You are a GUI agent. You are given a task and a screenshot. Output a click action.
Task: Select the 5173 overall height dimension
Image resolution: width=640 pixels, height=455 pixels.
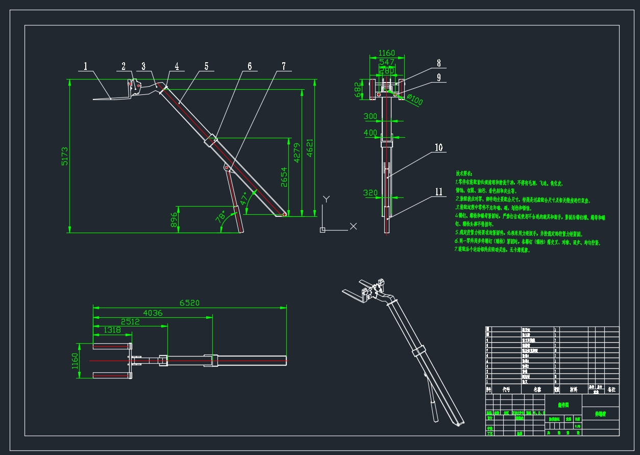tap(65, 156)
